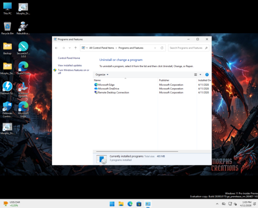Go up one level with Up arrow
The image size is (258, 208).
tap(75, 48)
